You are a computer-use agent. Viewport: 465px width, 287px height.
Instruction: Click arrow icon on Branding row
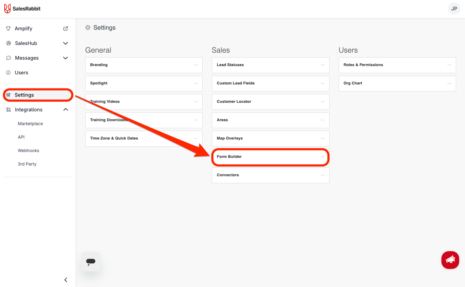coord(196,65)
